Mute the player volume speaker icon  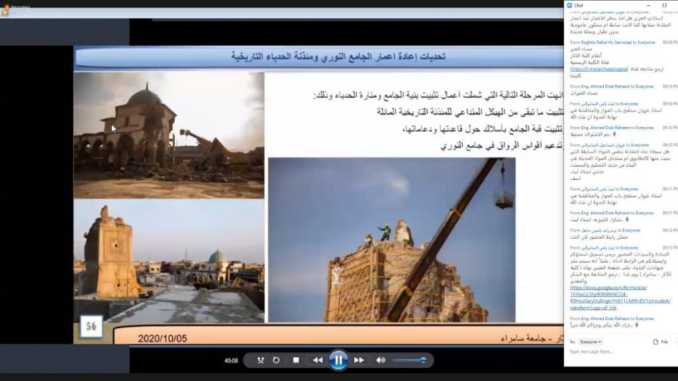tap(381, 360)
